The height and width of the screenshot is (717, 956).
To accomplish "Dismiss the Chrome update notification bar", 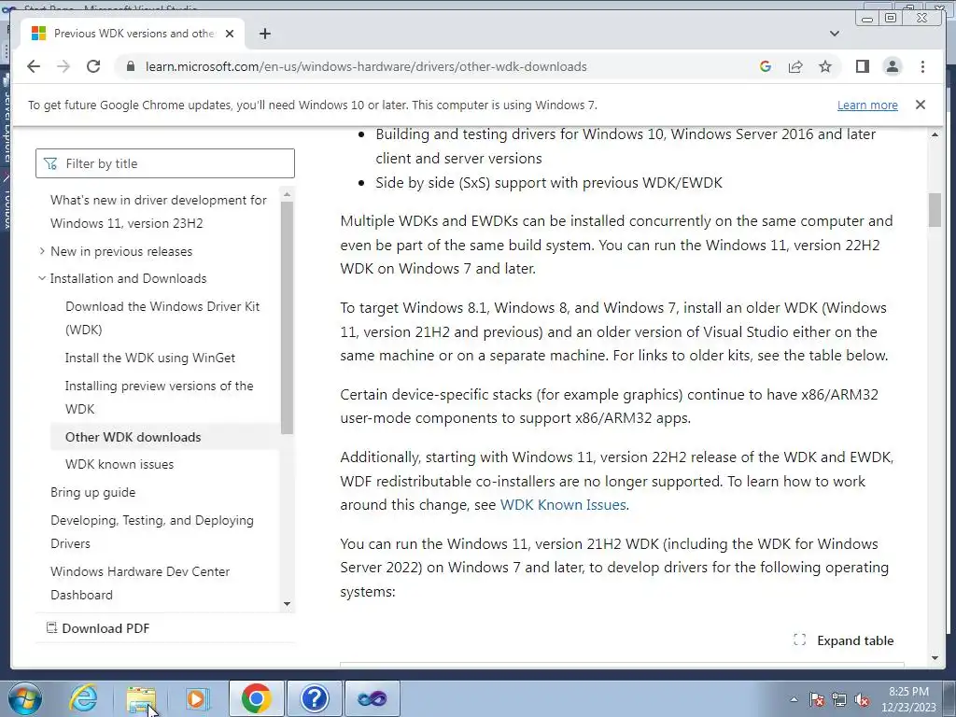I will click(920, 105).
